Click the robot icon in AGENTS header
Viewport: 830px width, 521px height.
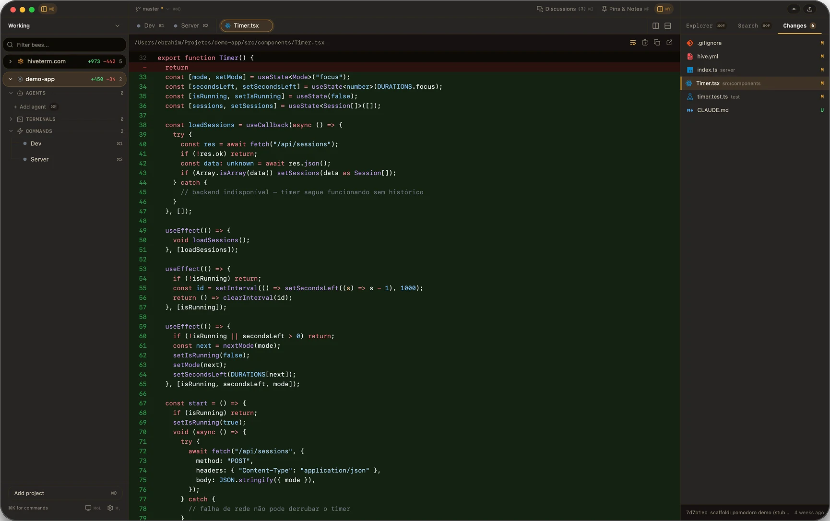pos(20,93)
